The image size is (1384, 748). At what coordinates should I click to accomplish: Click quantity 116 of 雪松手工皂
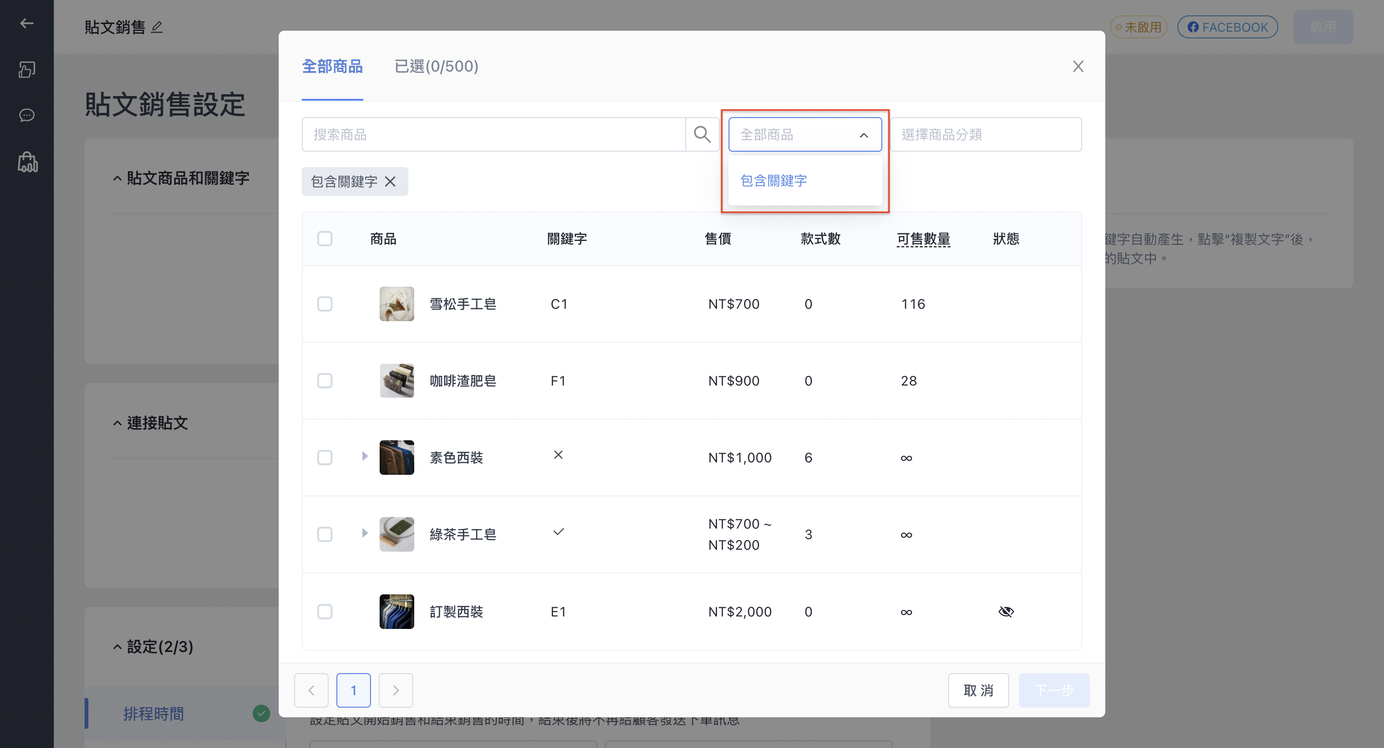(913, 304)
